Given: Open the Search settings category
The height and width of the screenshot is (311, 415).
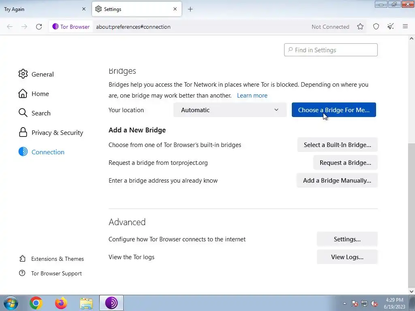Looking at the screenshot, I should (x=34, y=113).
